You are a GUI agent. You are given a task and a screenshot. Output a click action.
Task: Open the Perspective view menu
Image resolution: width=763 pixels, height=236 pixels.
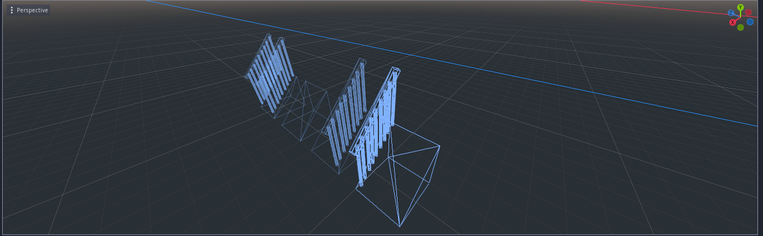click(29, 10)
